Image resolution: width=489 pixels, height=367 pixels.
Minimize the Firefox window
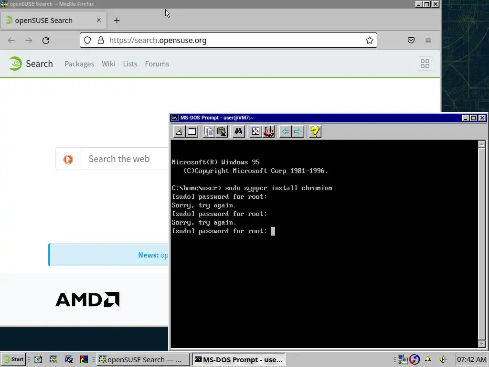[419, 4]
